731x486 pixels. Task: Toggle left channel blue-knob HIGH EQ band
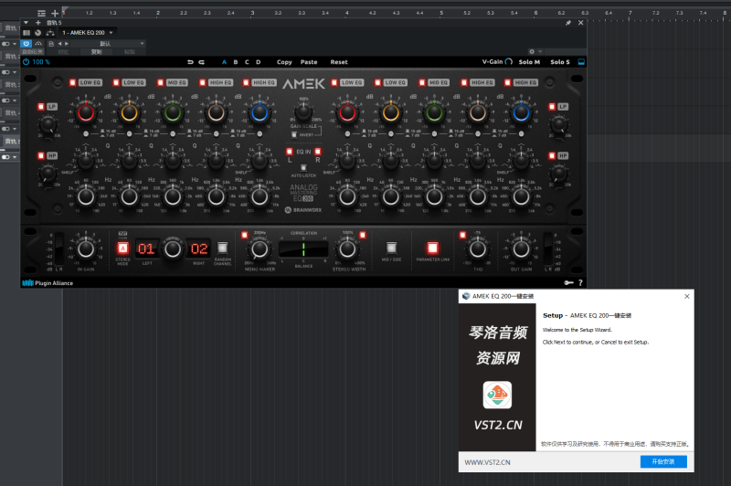(x=246, y=82)
